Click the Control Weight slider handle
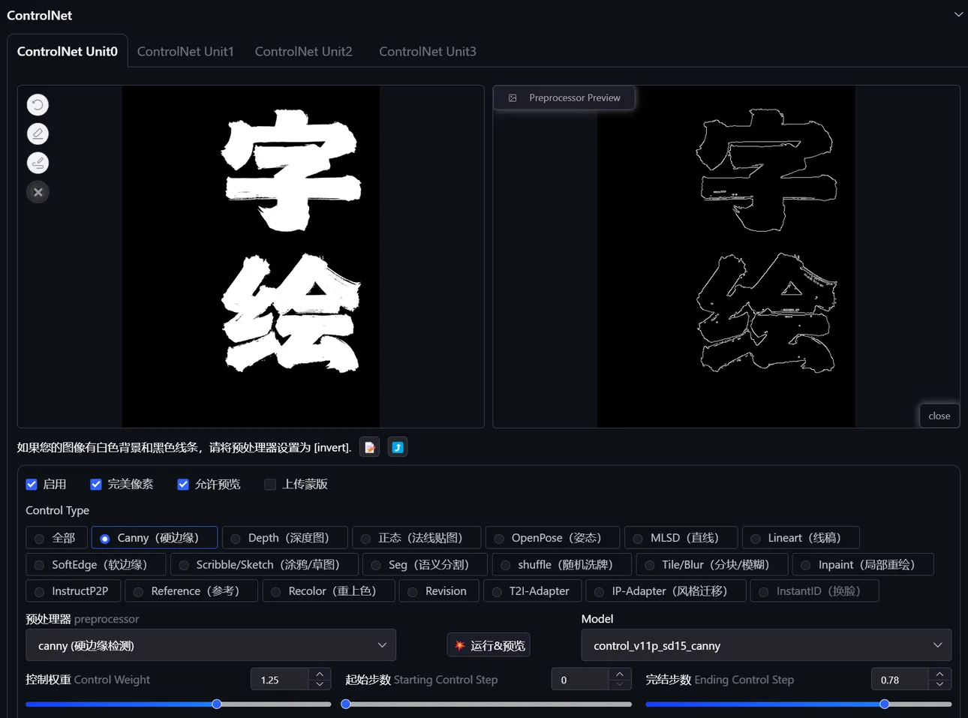The width and height of the screenshot is (968, 718). pos(217,704)
